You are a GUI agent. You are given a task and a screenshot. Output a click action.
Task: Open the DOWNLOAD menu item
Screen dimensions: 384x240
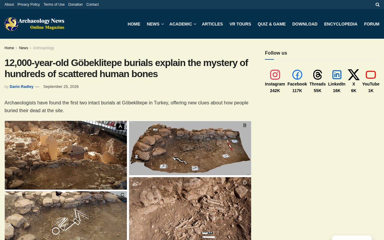305,24
